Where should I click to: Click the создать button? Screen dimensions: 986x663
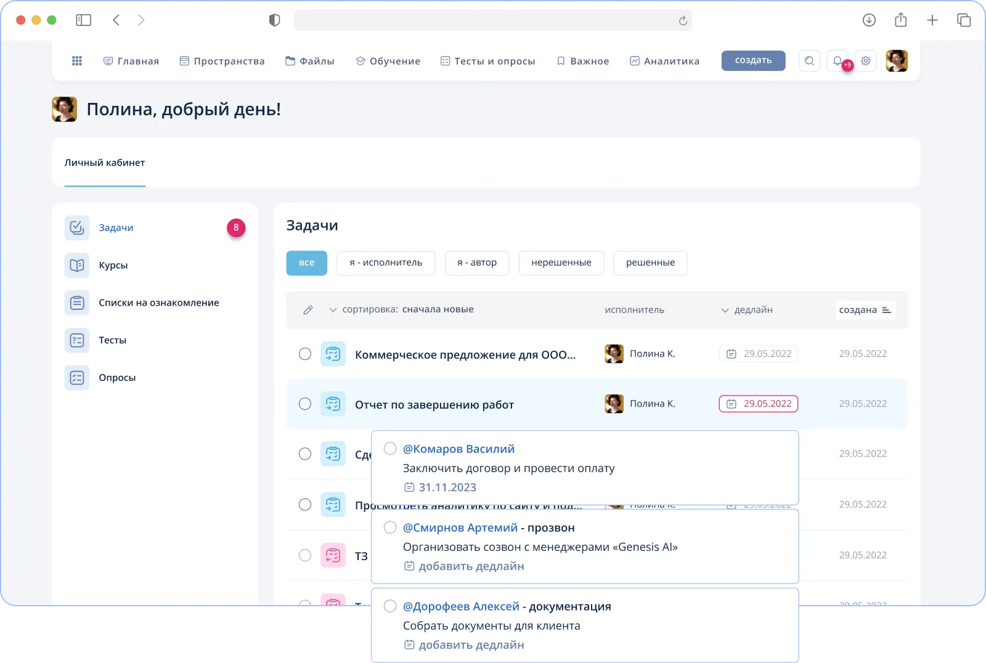coord(754,60)
